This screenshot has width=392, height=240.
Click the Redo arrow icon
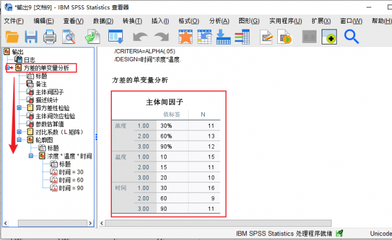pyautogui.click(x=161, y=37)
